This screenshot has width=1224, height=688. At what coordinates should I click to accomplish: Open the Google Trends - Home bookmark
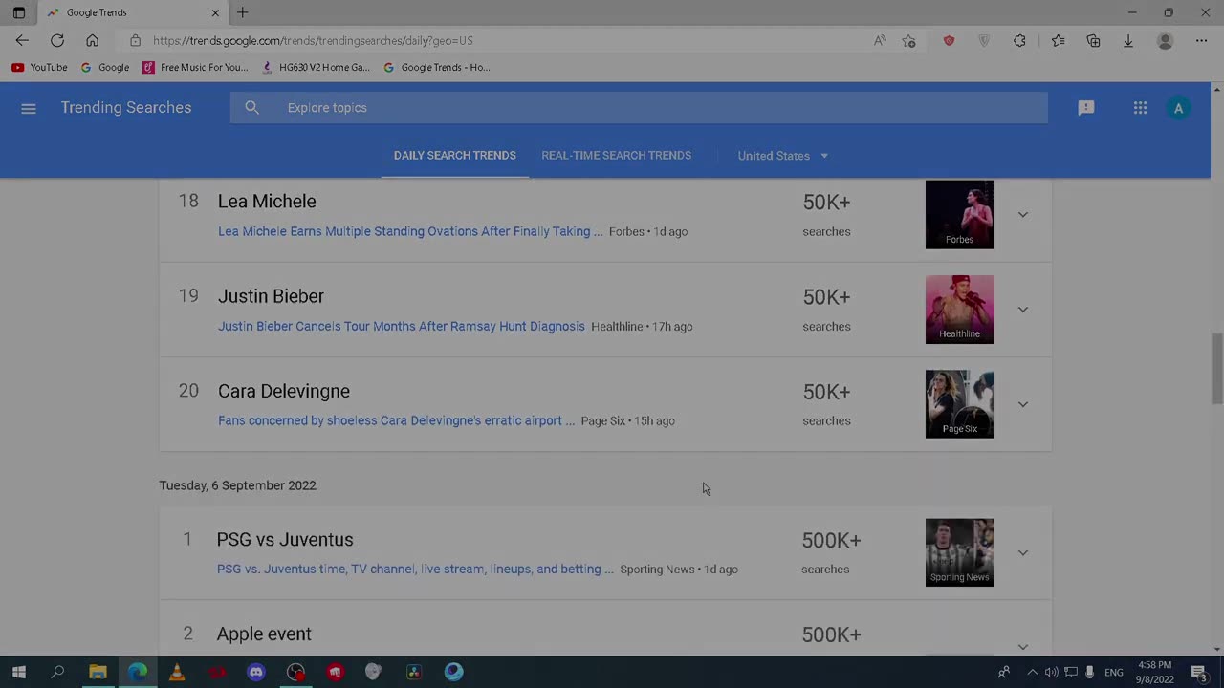437,67
